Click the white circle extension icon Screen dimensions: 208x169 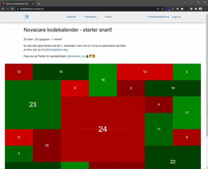point(182,9)
